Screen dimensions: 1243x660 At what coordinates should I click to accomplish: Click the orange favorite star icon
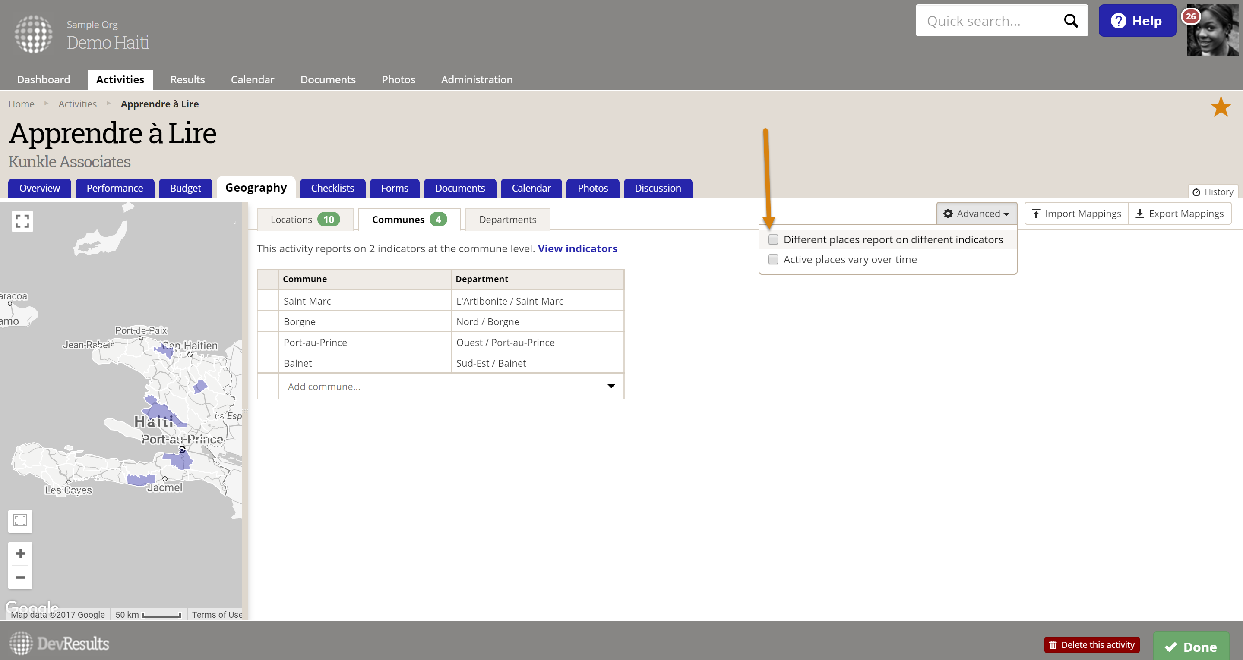1220,107
